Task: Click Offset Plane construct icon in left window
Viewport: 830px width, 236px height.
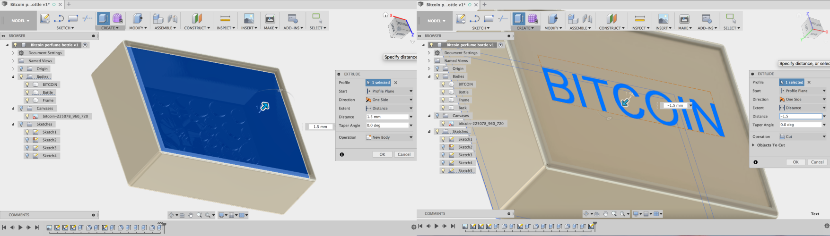Action: tap(197, 18)
